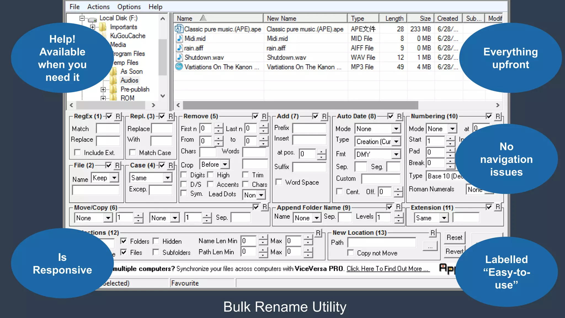
Task: Click the Midi.mid file icon
Action: (179, 38)
